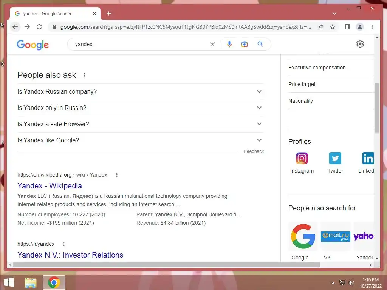387x290 pixels.
Task: Open the Chrome side panel
Action: [348, 27]
